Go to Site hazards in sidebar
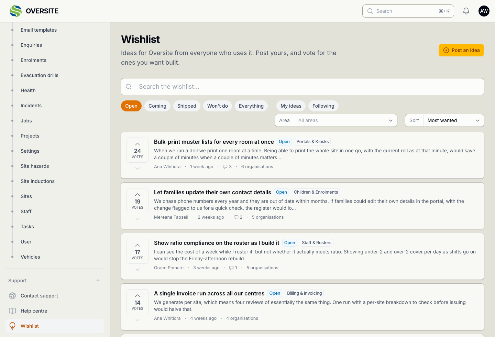Viewport: 495px width, 337px height. point(35,166)
